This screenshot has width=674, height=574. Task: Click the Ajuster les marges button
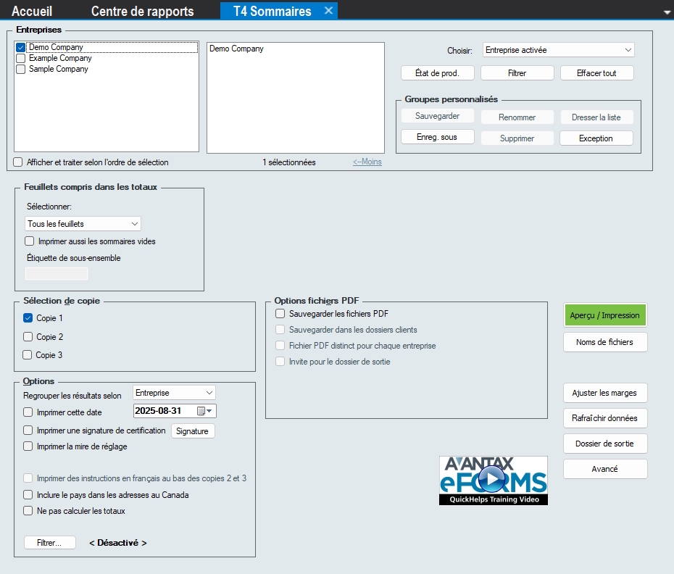coord(604,393)
